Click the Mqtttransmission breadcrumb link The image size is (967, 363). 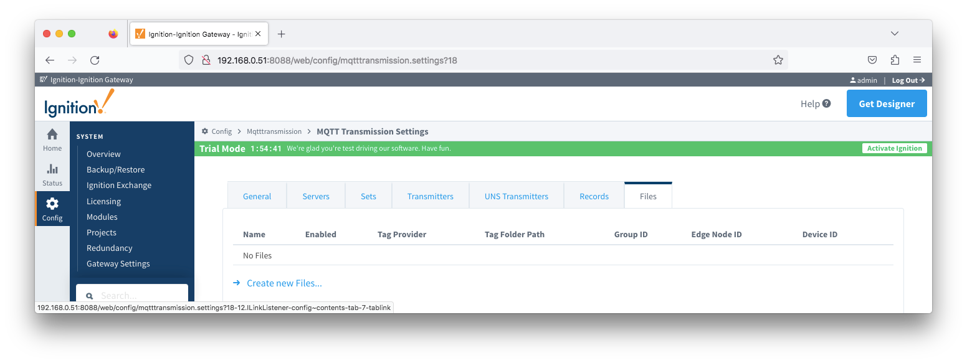[274, 131]
